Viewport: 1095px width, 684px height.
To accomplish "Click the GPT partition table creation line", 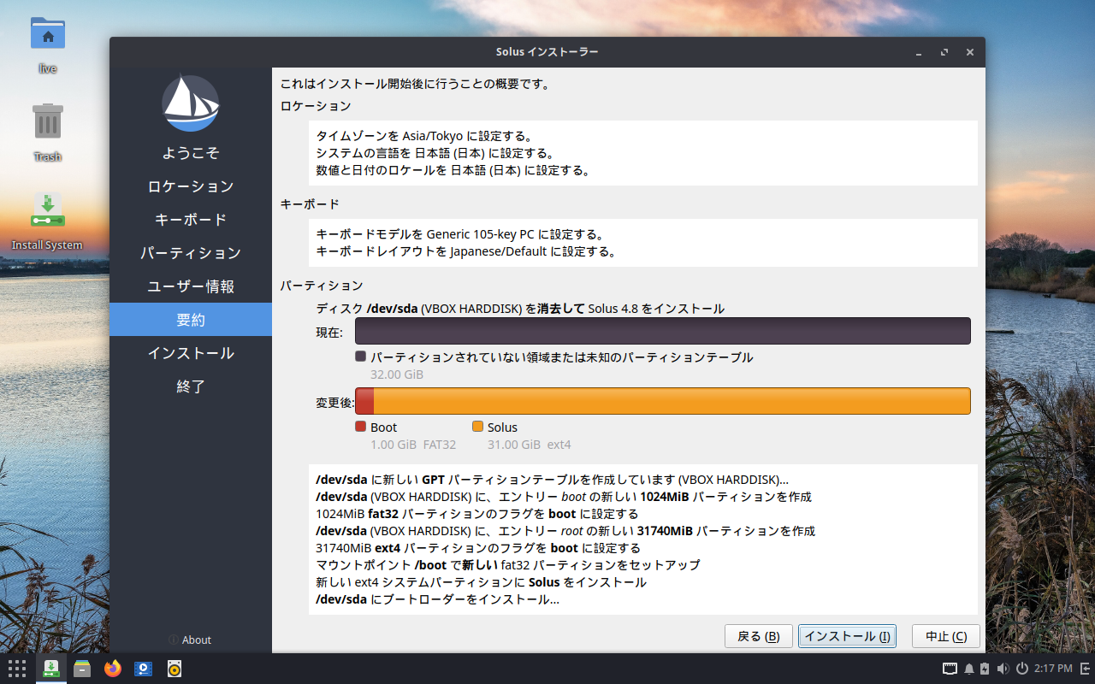I will point(552,480).
